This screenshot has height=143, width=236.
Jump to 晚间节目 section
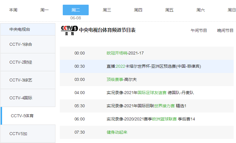(x=225, y=30)
